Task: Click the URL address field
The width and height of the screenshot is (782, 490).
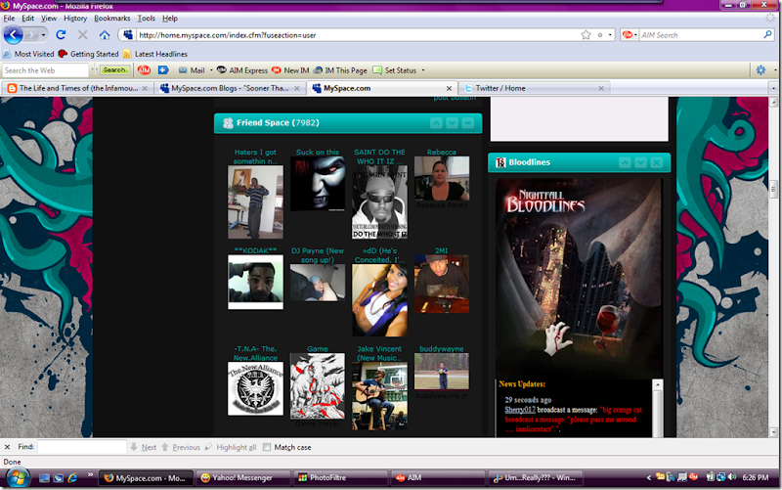Action: pyautogui.click(x=357, y=35)
